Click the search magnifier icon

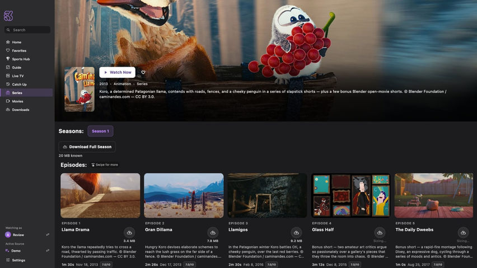(8, 30)
